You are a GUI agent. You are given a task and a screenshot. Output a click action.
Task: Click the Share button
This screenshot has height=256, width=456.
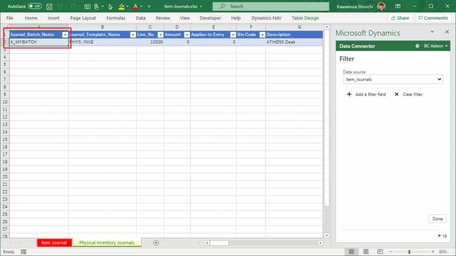click(400, 18)
